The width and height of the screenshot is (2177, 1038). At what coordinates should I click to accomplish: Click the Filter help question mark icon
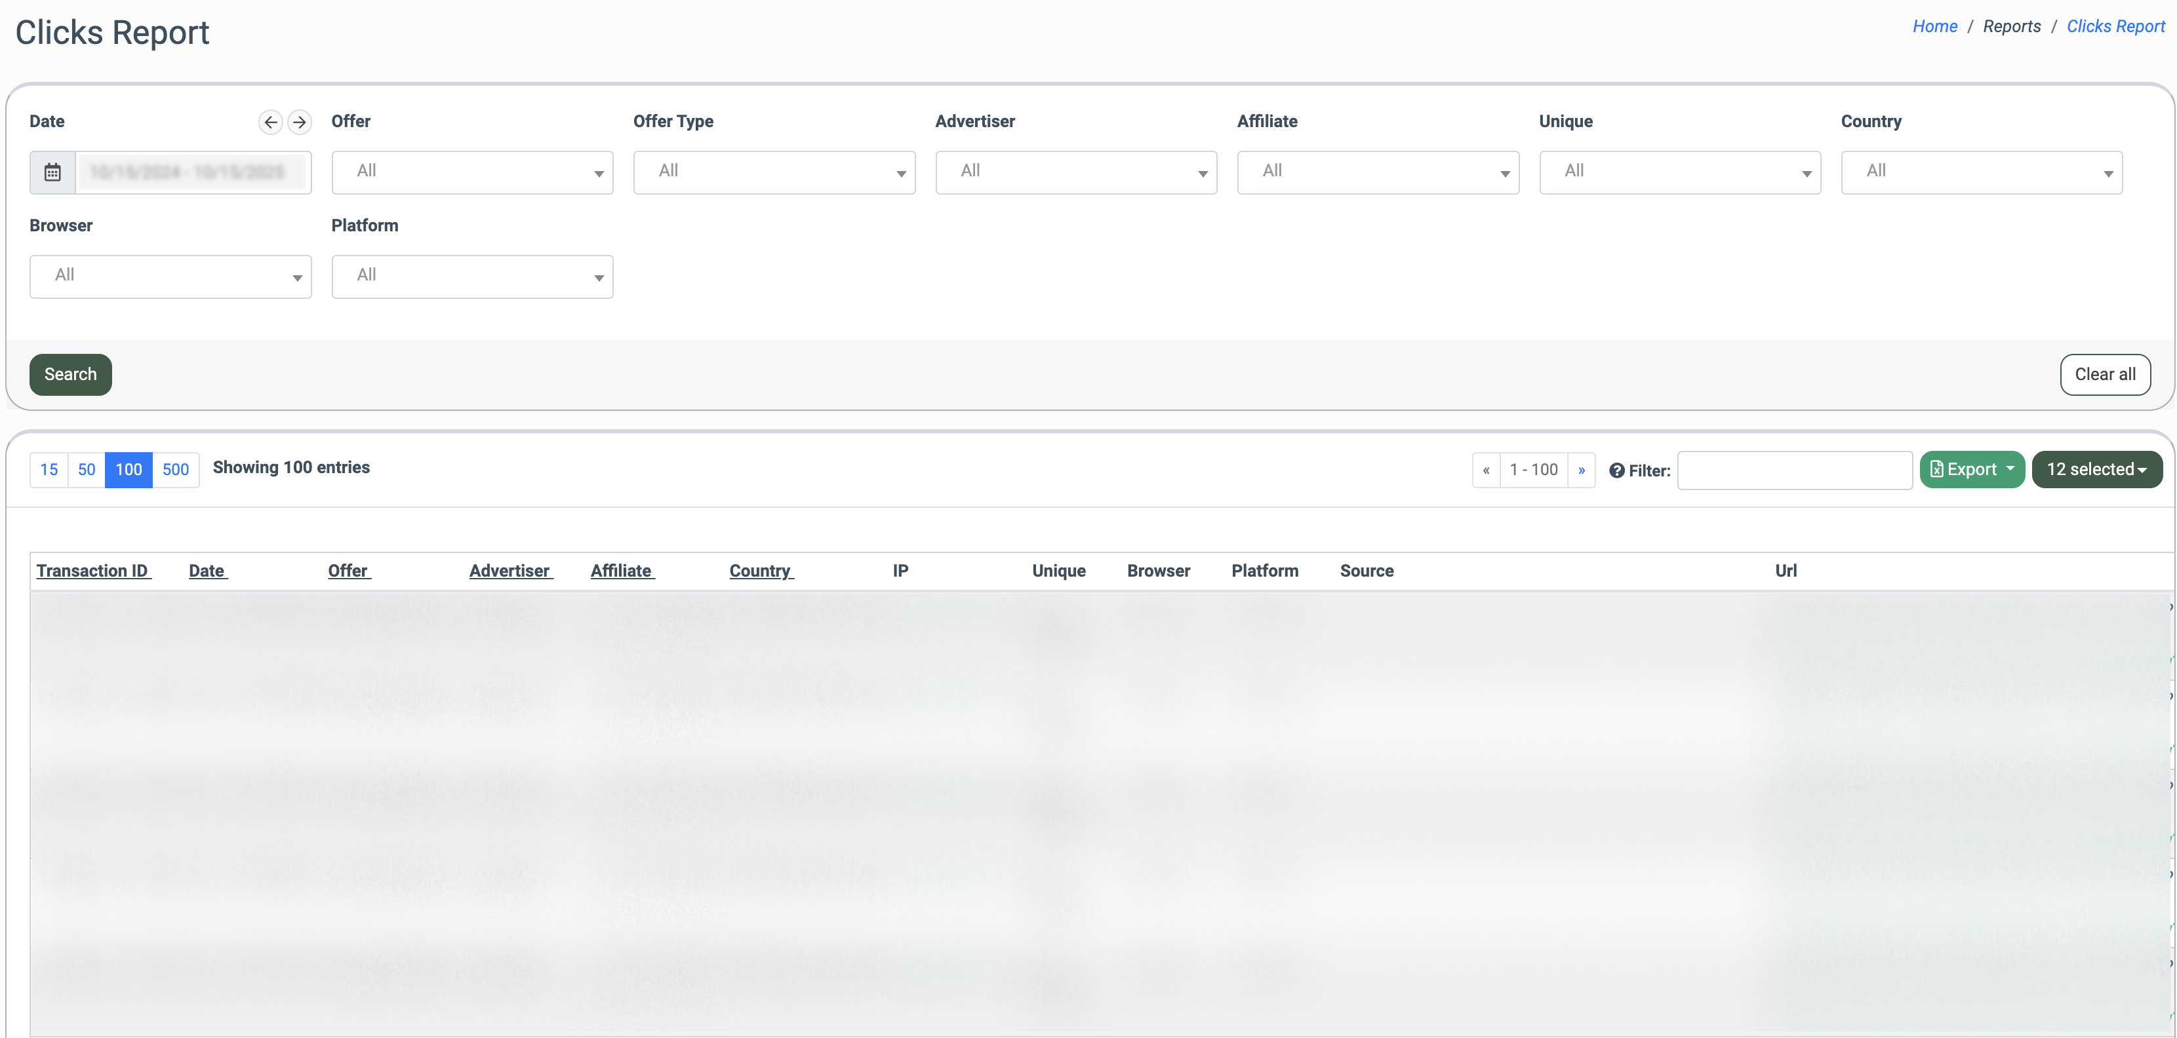point(1616,471)
